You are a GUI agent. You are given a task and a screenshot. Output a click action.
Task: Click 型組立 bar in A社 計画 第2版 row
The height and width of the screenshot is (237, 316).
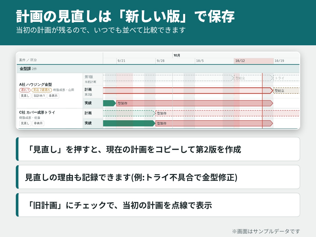pos(287,91)
